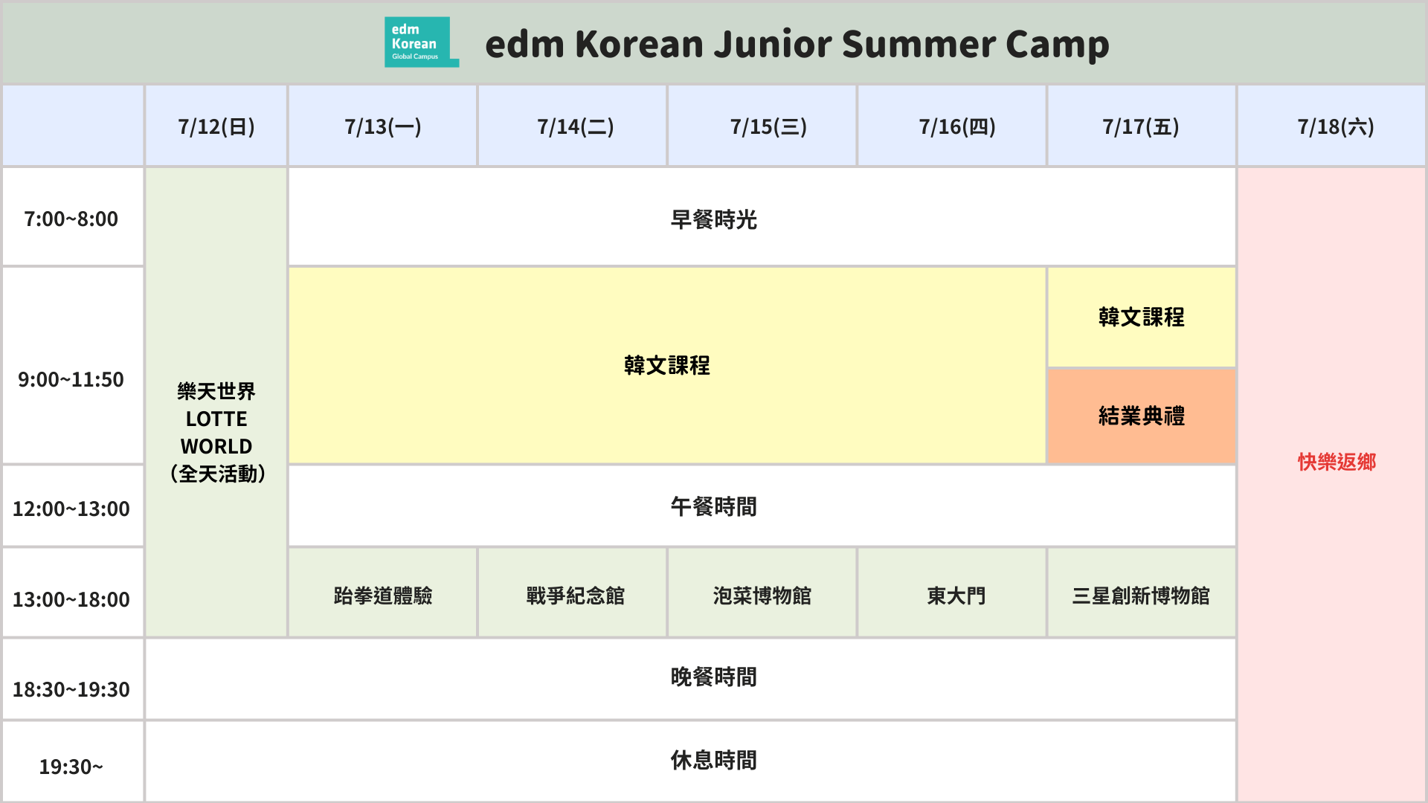Click the 午餐時間 lunch cell
The image size is (1428, 803).
[x=713, y=506]
